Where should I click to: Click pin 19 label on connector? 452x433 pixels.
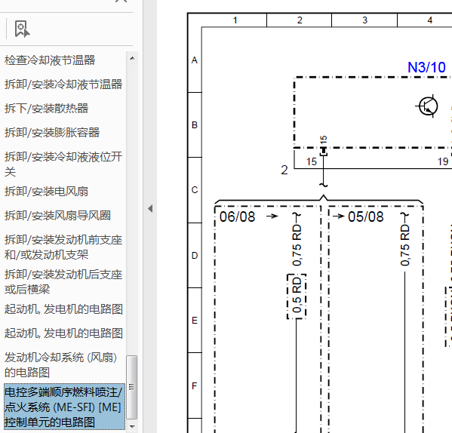click(443, 161)
